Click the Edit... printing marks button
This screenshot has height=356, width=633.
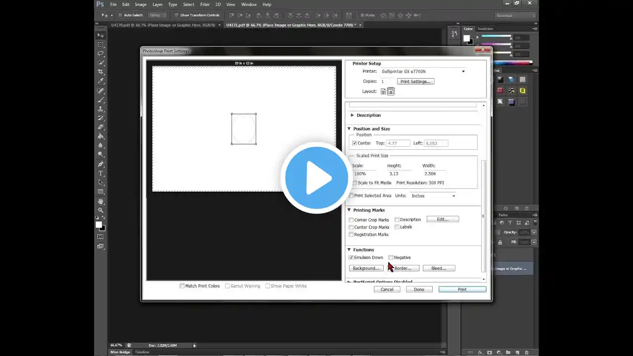443,219
